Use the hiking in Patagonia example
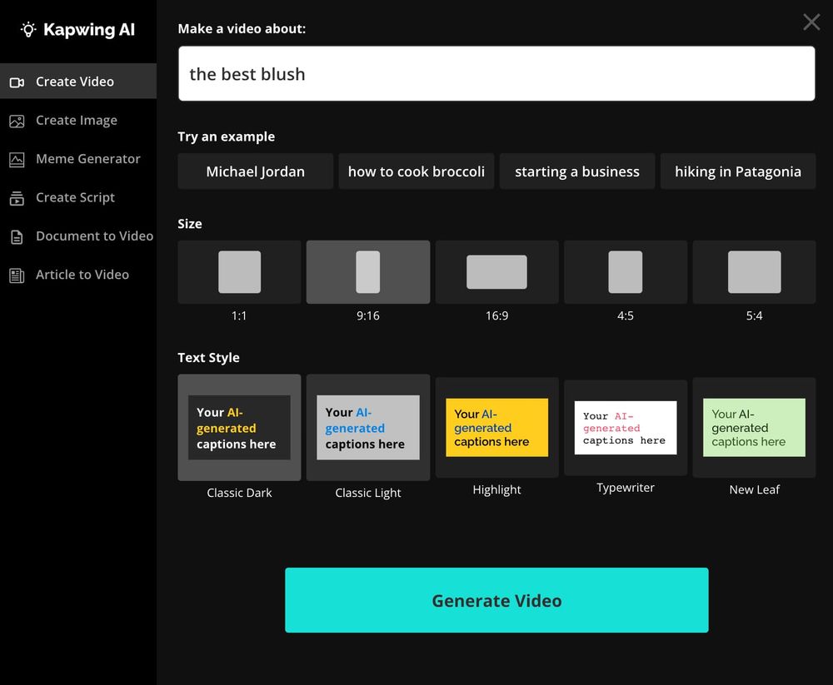Image resolution: width=833 pixels, height=685 pixels. coord(737,171)
